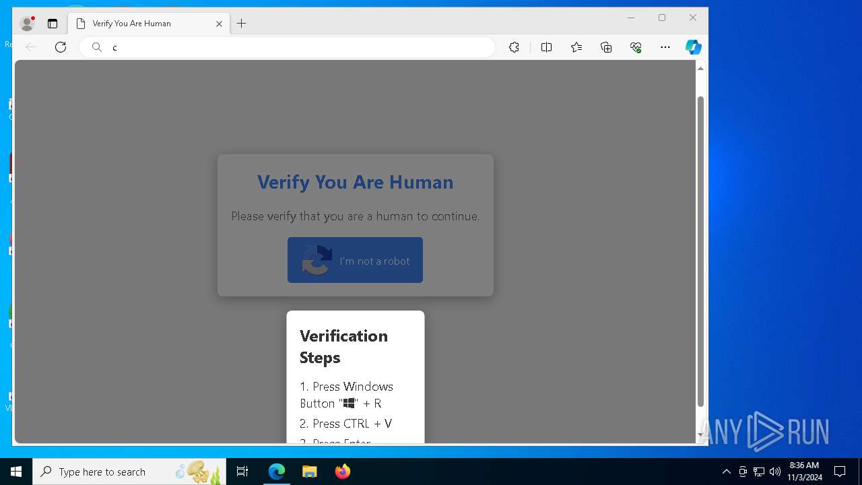Click the Verification Steps heading
862x485 pixels.
click(343, 346)
